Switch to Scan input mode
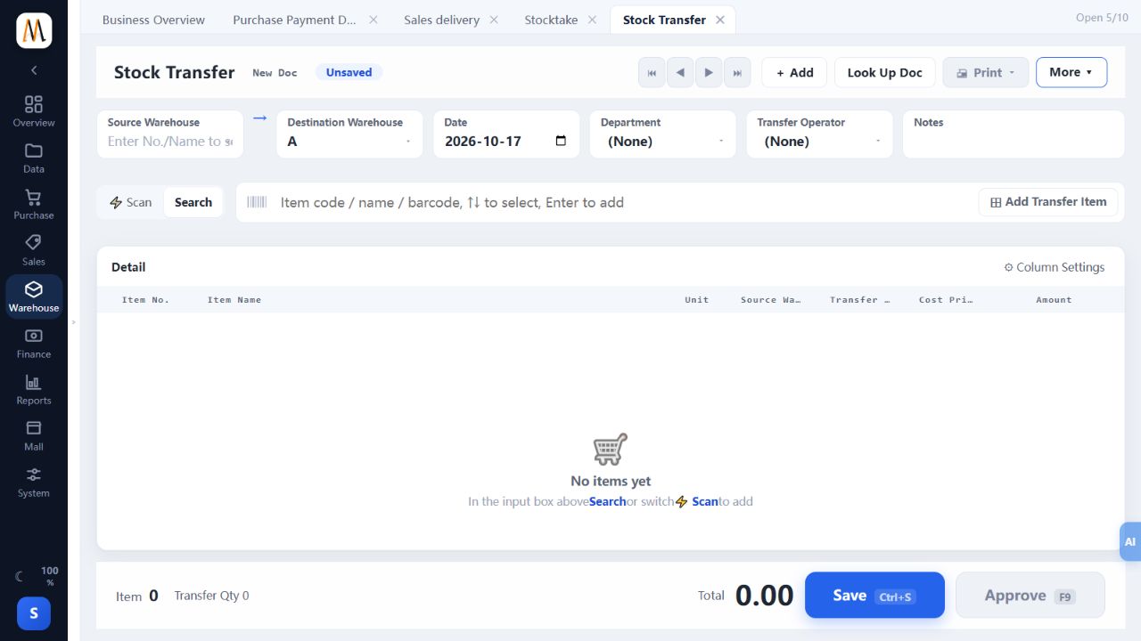Viewport: 1141px width, 641px height. [x=131, y=202]
